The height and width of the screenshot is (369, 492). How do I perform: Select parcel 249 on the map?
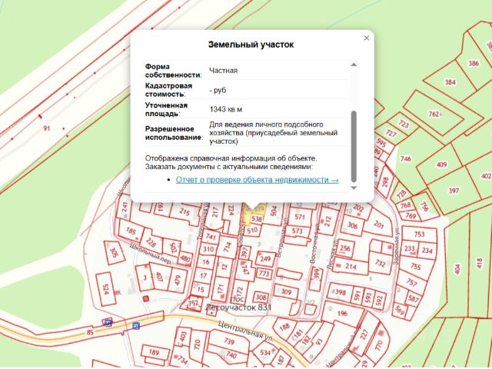(265, 259)
